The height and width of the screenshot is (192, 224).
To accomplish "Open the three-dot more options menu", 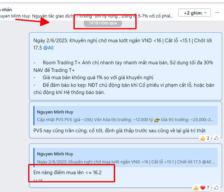I will [x=217, y=13].
